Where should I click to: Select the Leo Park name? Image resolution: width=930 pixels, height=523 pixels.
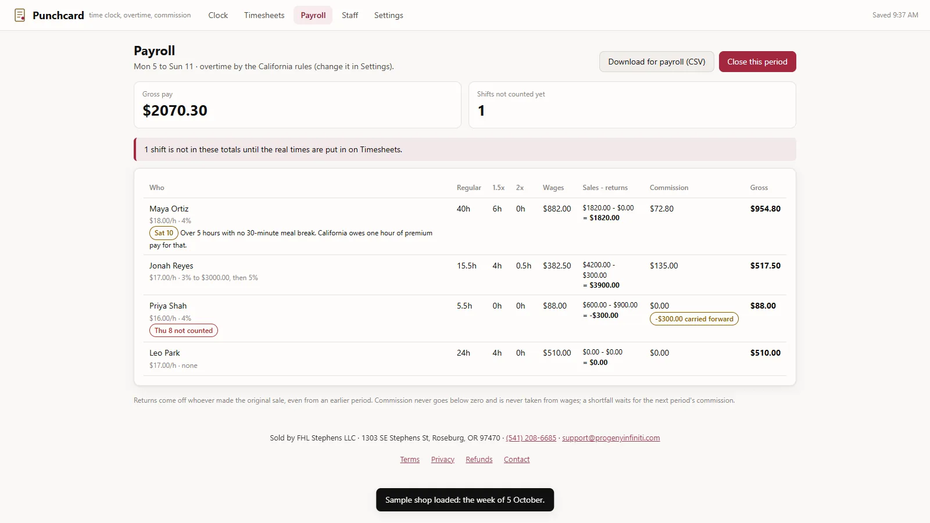[x=164, y=353]
